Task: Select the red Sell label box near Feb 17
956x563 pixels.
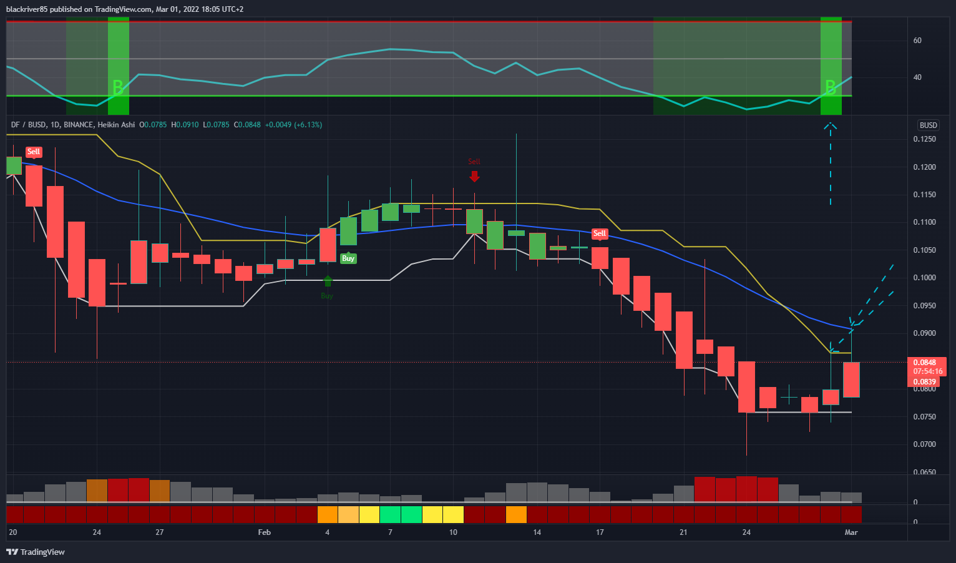Action: 600,233
